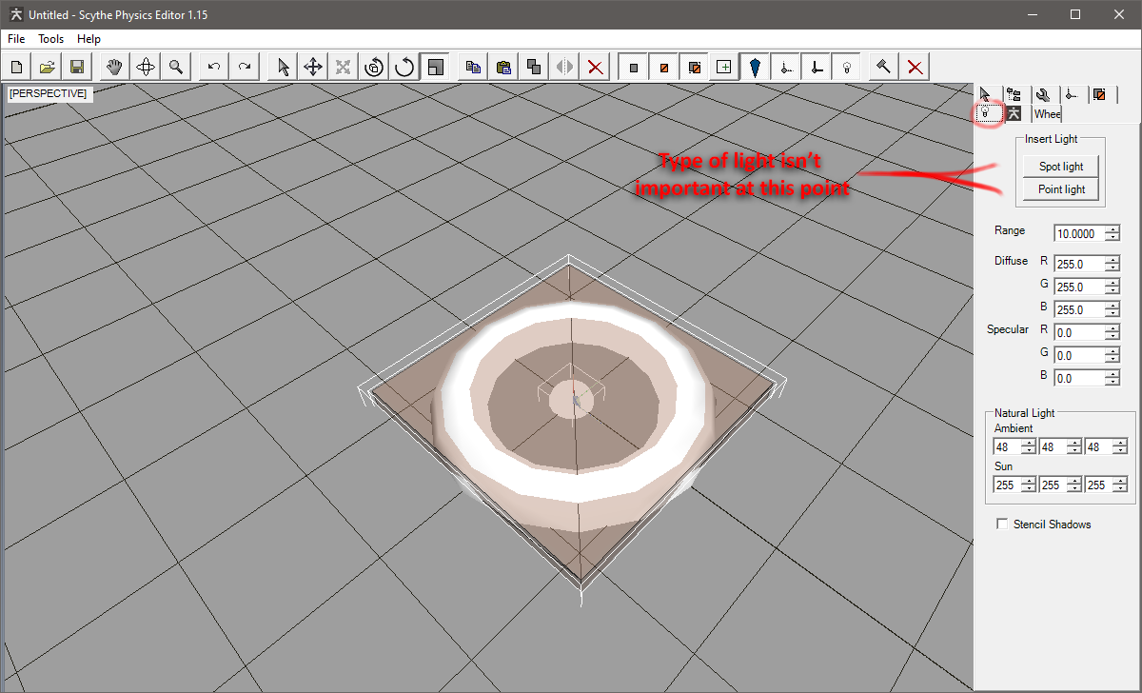Undo the last action
The image size is (1142, 693).
[214, 67]
